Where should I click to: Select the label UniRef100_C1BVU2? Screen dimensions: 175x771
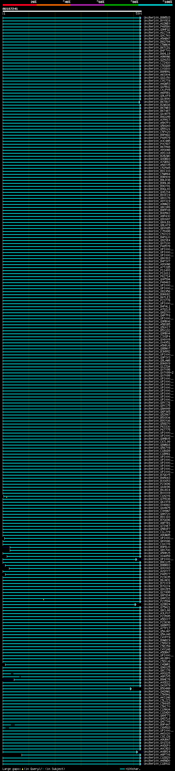157,764
